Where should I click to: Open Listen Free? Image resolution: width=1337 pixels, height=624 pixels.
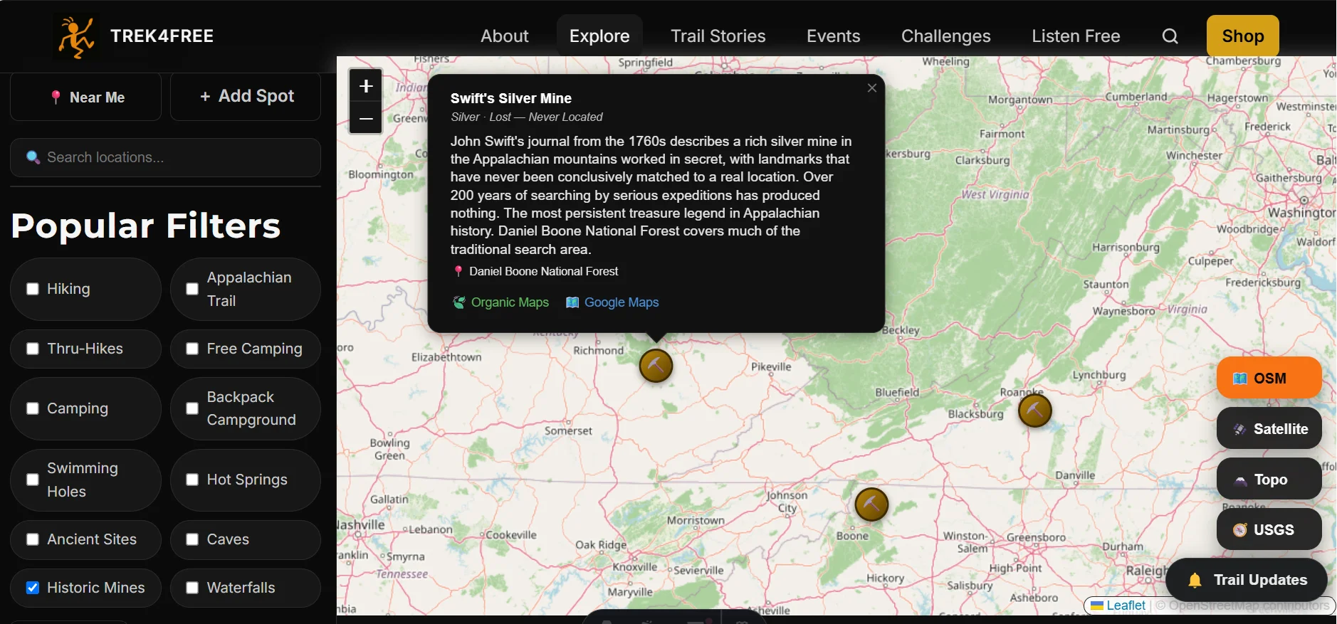click(x=1076, y=36)
